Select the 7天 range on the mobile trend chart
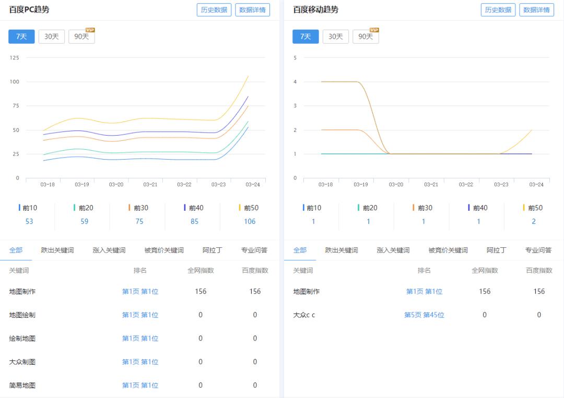This screenshot has height=398, width=564. tap(305, 37)
